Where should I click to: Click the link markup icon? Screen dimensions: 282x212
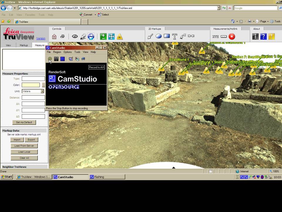tap(191, 36)
